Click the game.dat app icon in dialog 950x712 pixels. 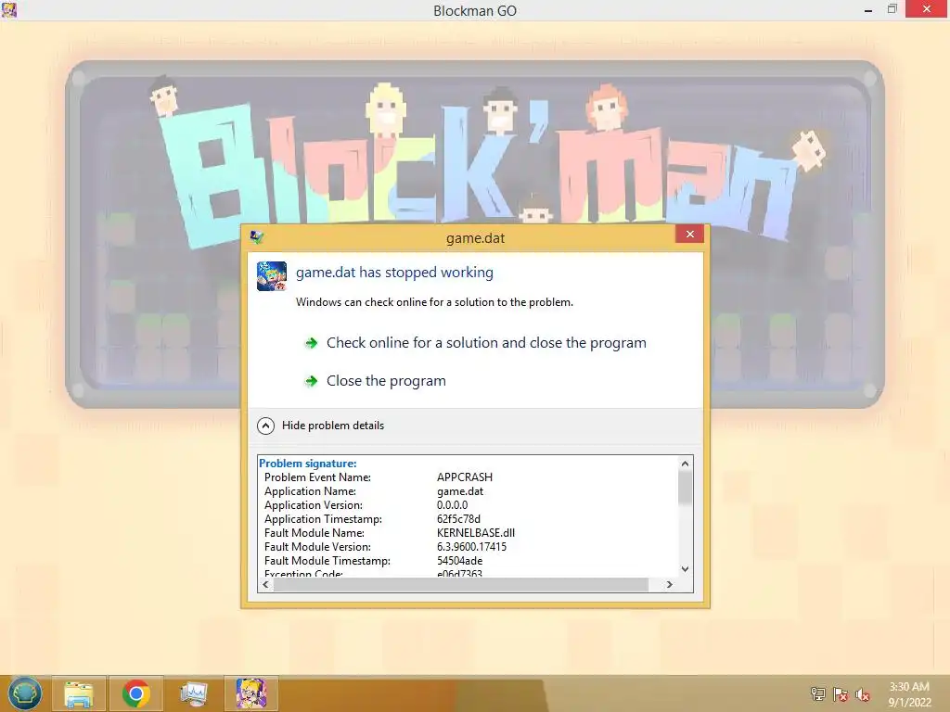coord(272,276)
